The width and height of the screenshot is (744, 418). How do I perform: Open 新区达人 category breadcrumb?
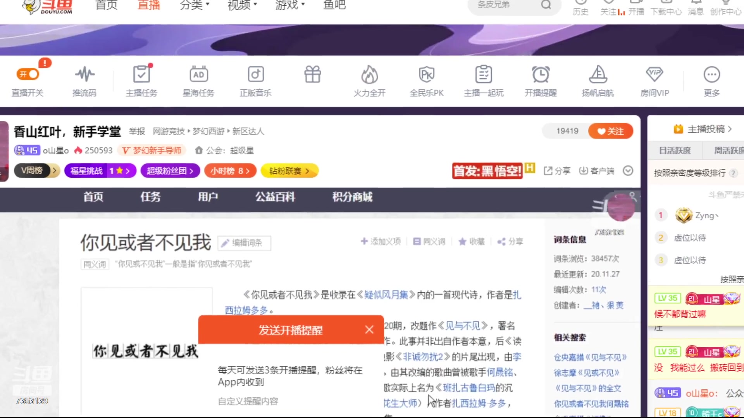pyautogui.click(x=248, y=131)
